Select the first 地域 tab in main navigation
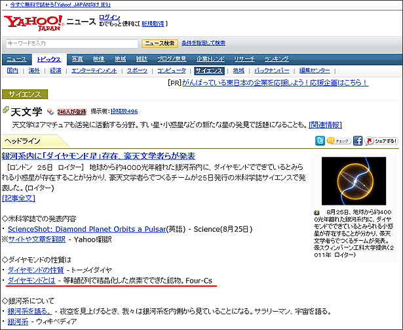The height and width of the screenshot is (330, 403). tap(121, 59)
